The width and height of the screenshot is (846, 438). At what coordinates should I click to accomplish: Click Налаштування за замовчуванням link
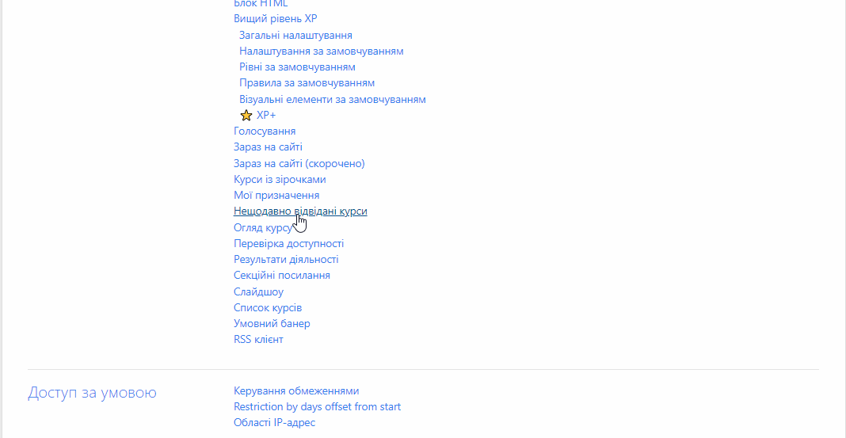[x=321, y=51]
